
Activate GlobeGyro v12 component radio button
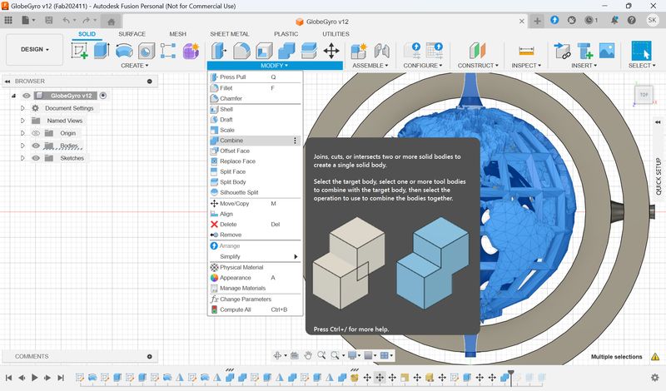pyautogui.click(x=102, y=96)
